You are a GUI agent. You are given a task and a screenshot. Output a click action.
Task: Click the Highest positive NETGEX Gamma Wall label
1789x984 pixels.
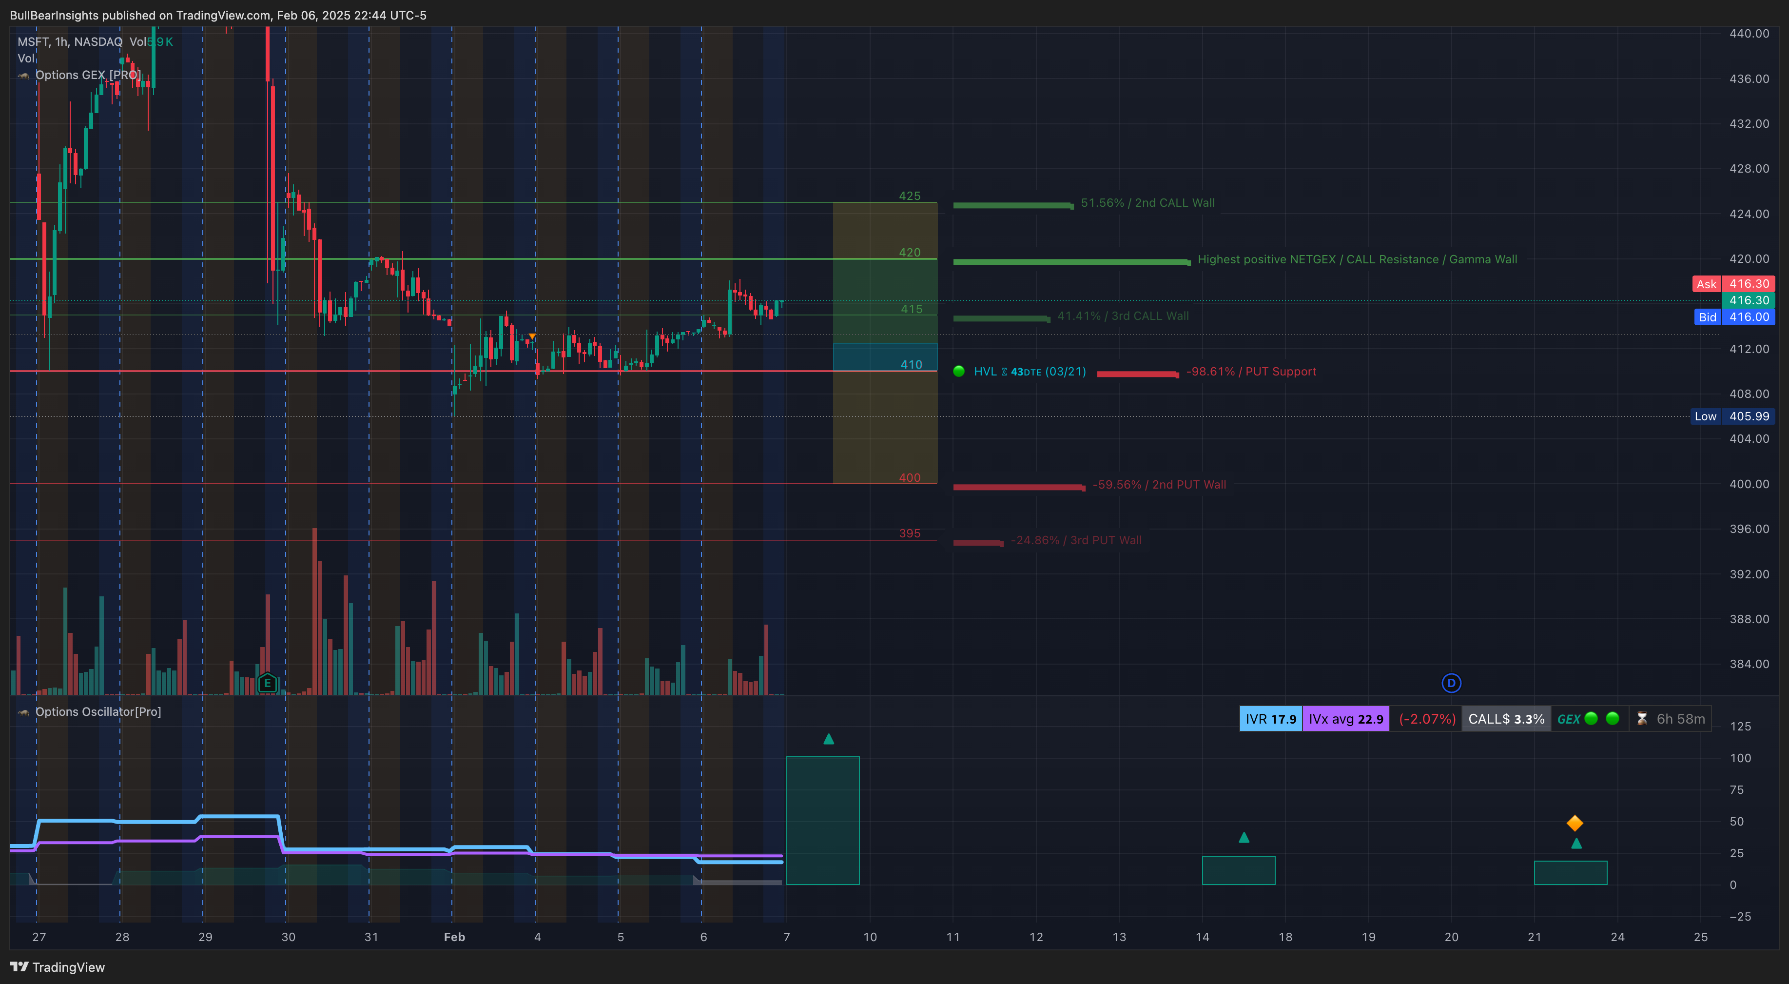pyautogui.click(x=1357, y=259)
